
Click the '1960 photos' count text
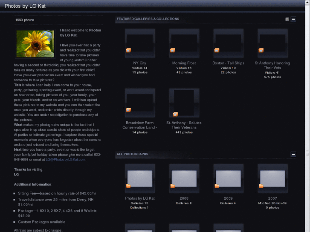pyautogui.click(x=25, y=20)
